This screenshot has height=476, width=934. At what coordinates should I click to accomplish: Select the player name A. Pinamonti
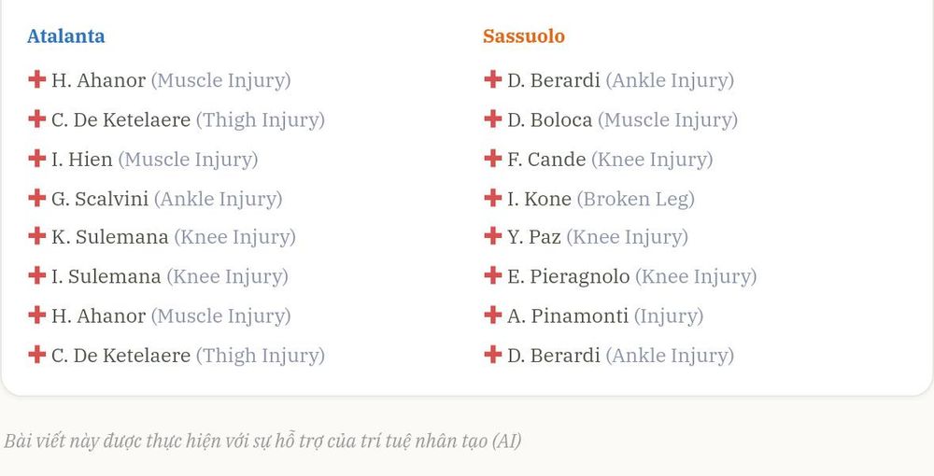pos(568,316)
